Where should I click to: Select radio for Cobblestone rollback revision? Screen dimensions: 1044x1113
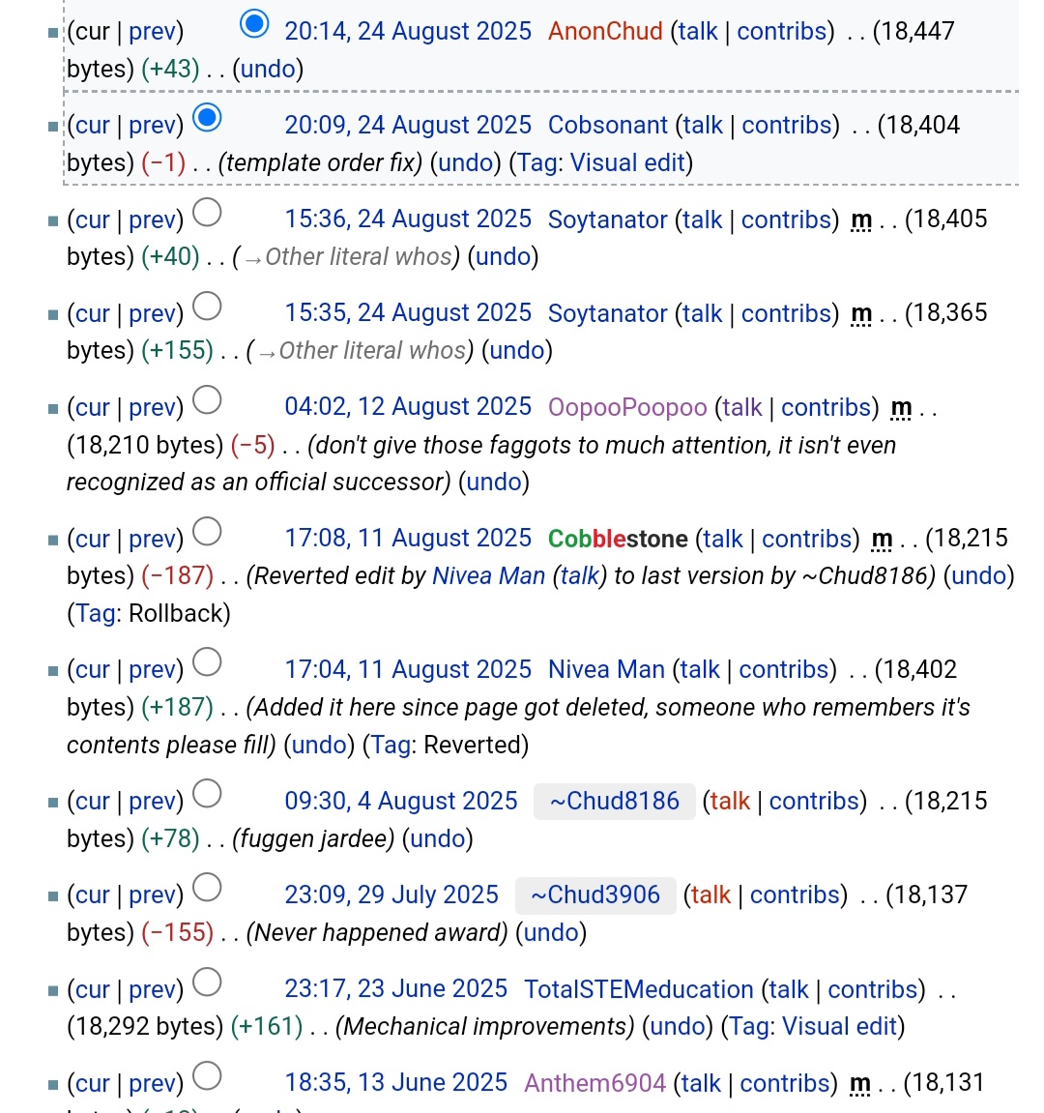click(207, 531)
